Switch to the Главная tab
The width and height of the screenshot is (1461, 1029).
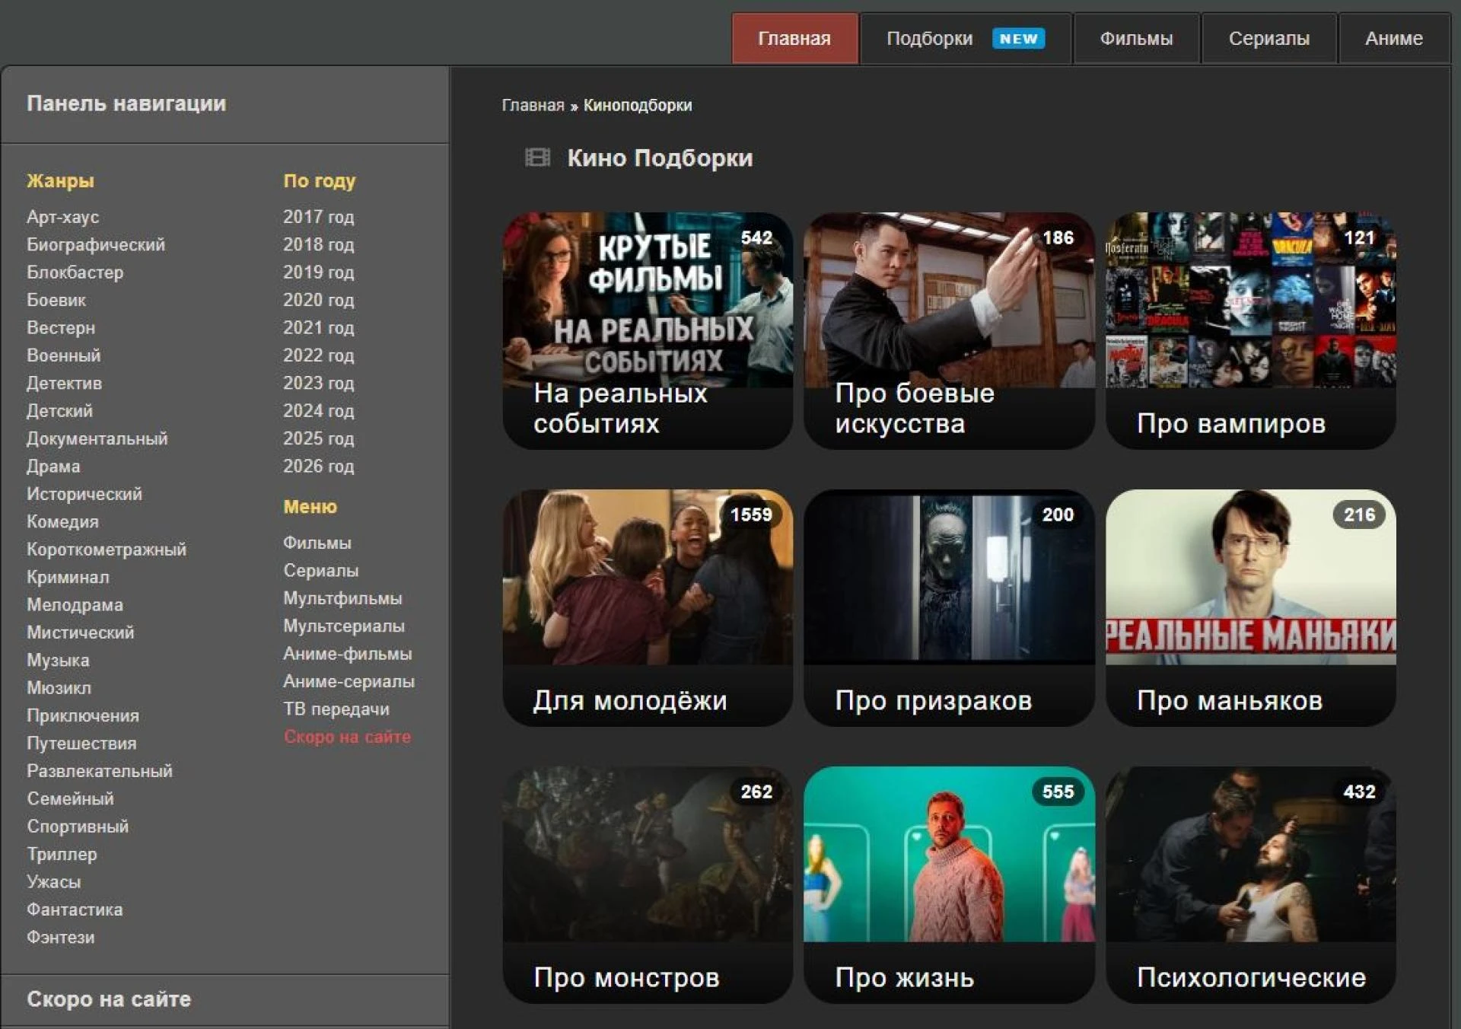point(794,39)
